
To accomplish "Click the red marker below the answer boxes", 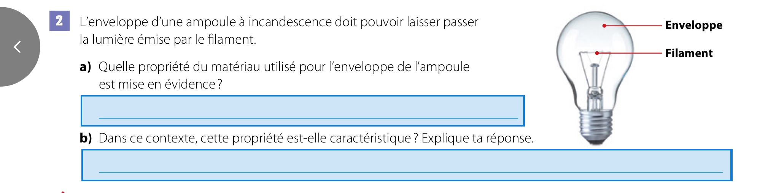I will click(63, 191).
